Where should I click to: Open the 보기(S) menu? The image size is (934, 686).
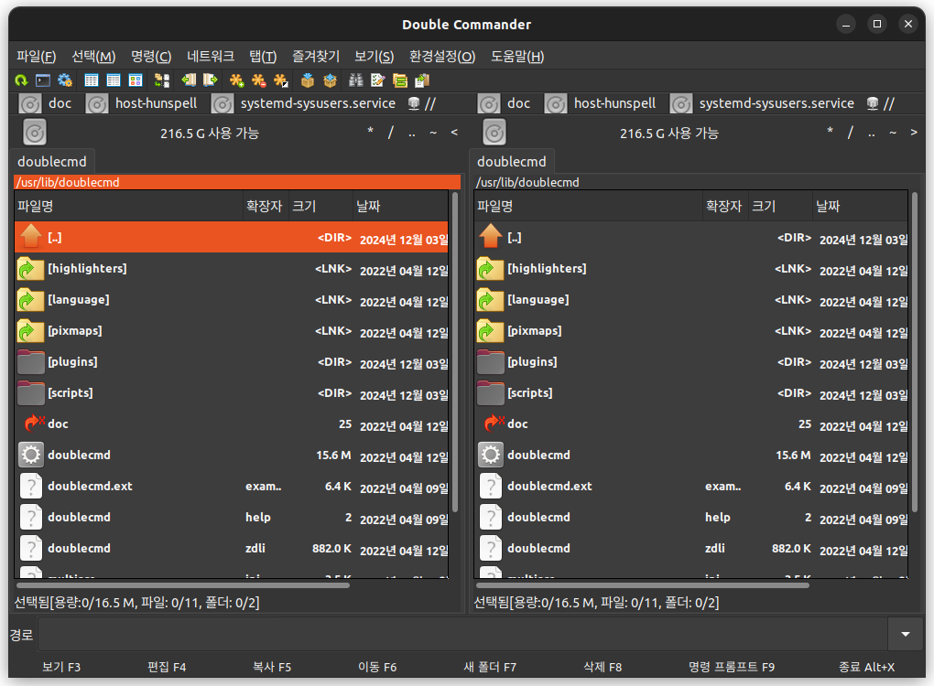pyautogui.click(x=375, y=57)
